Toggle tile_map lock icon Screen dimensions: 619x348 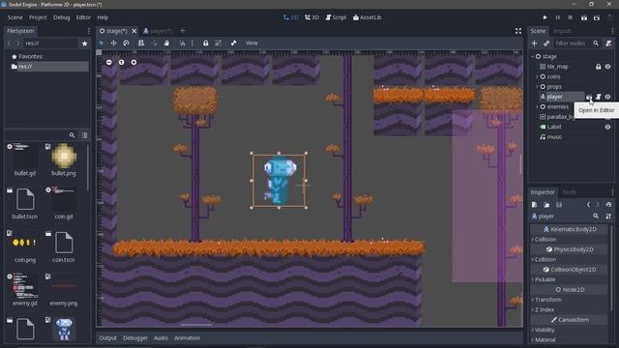(598, 67)
